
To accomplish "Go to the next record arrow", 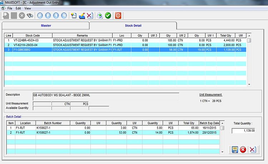I will tap(56, 16).
